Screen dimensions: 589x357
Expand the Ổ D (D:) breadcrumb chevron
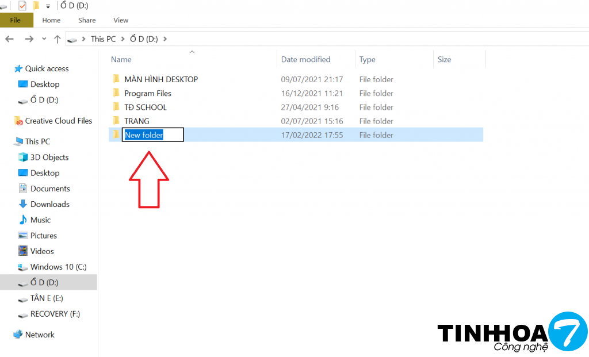[x=165, y=39]
